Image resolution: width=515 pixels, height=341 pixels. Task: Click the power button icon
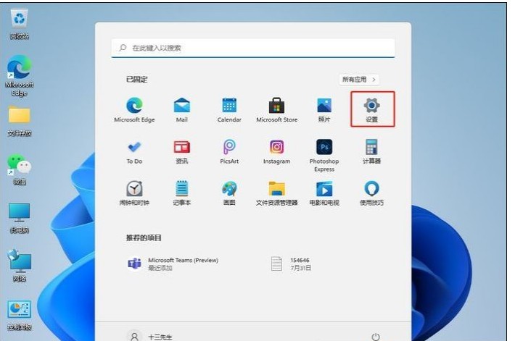[x=376, y=337]
